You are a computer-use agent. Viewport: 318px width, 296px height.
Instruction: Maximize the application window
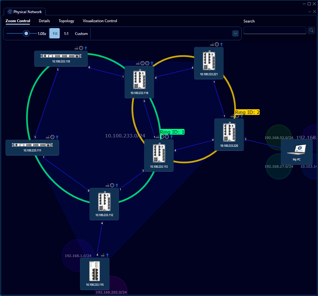(309, 4)
